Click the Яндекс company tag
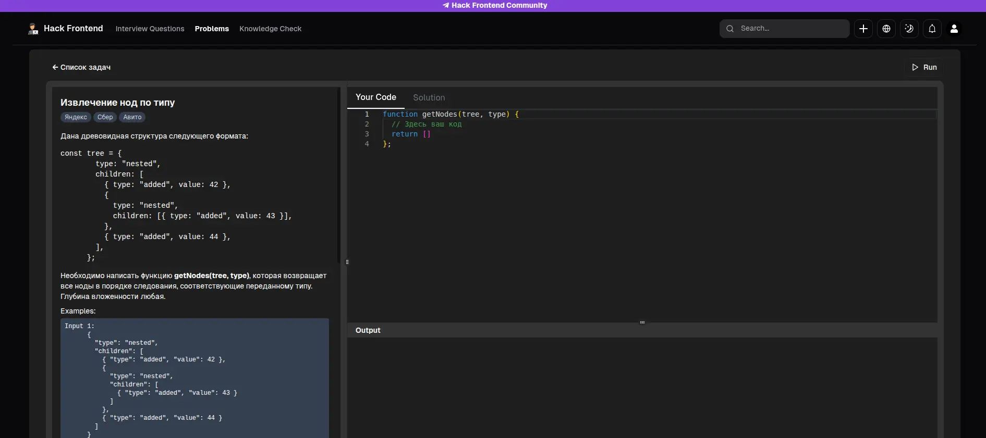This screenshot has height=438, width=986. tap(76, 117)
